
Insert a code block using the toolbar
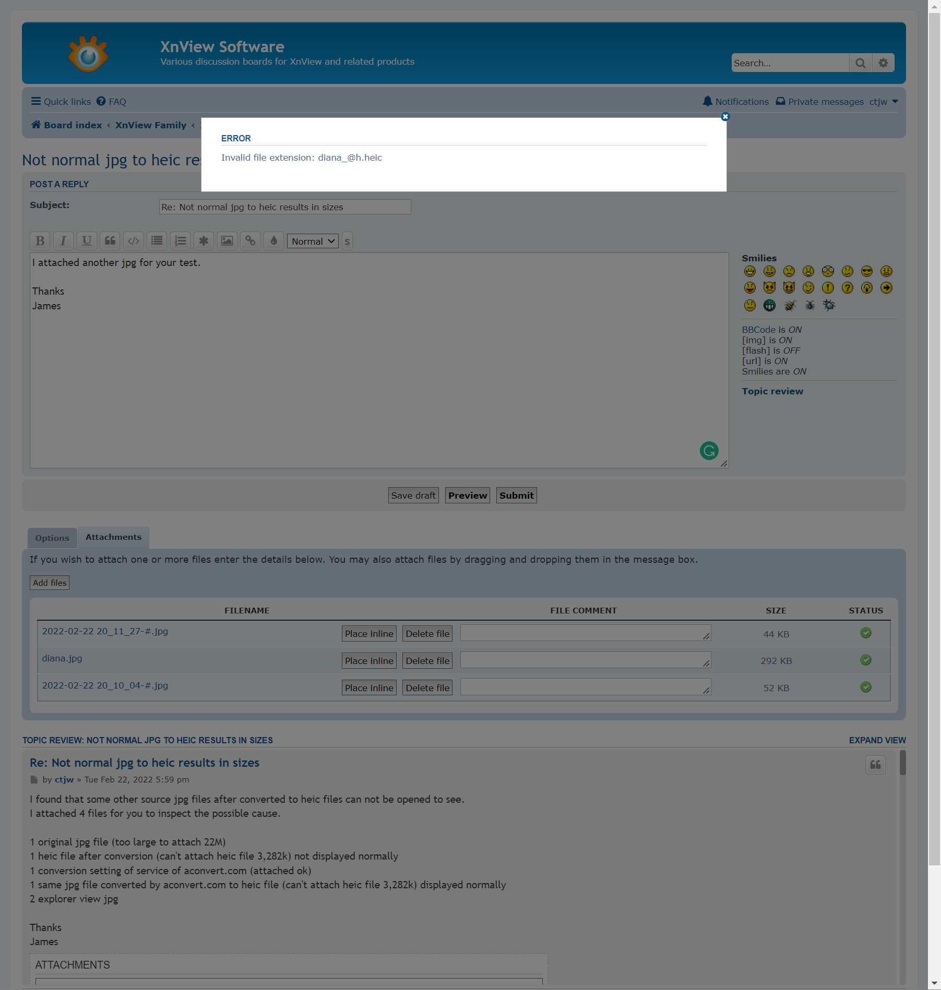[134, 241]
